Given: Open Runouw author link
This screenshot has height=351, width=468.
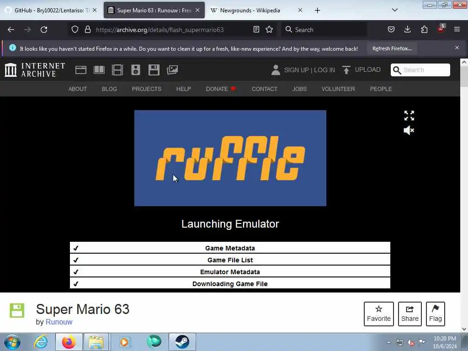Looking at the screenshot, I should (x=59, y=322).
